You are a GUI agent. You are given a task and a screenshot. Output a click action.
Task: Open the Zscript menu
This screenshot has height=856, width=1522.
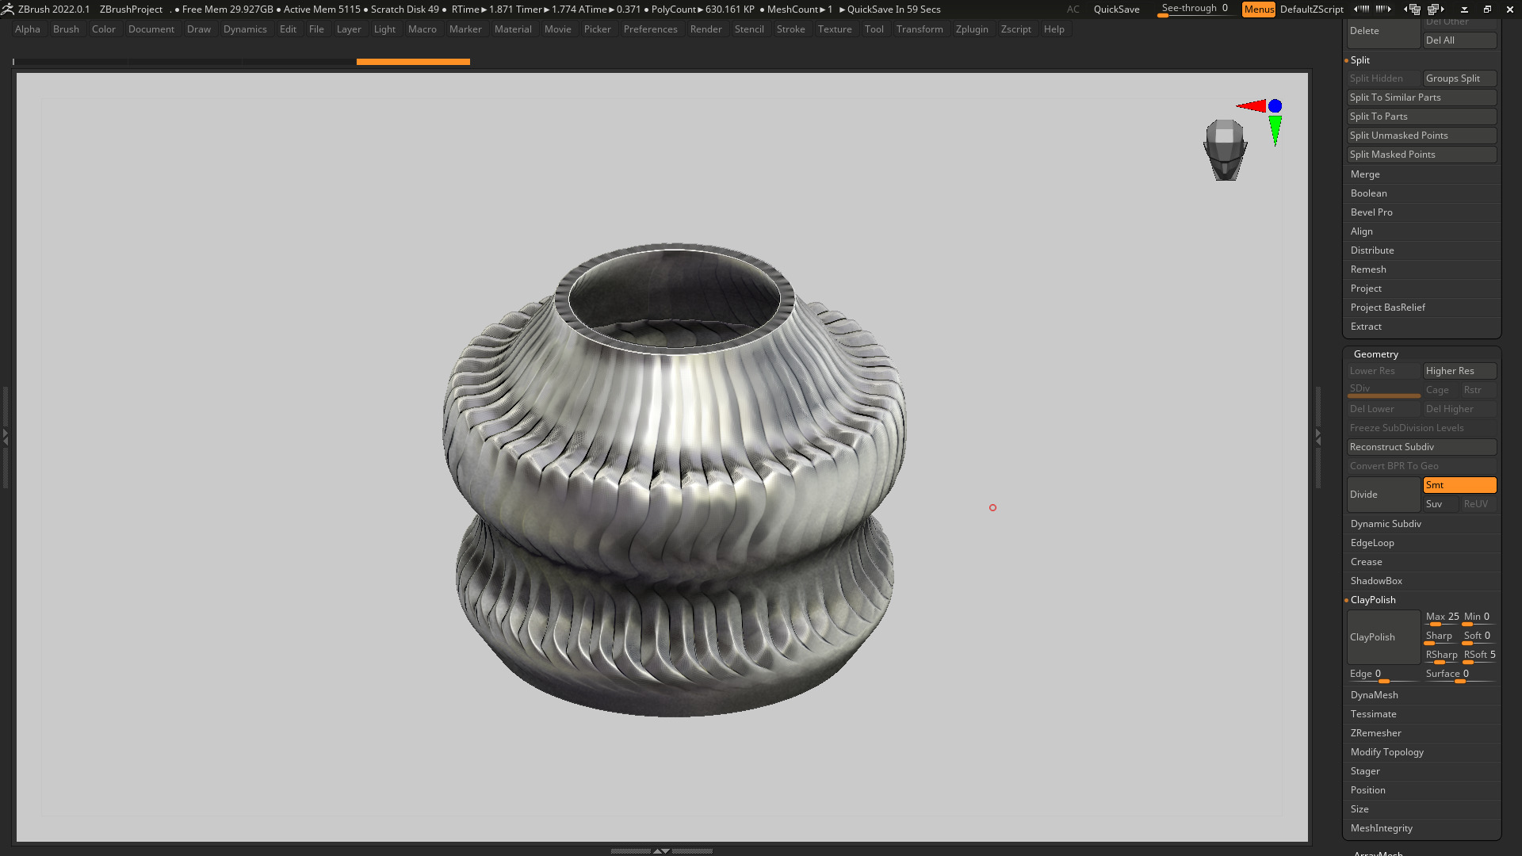coord(1015,29)
